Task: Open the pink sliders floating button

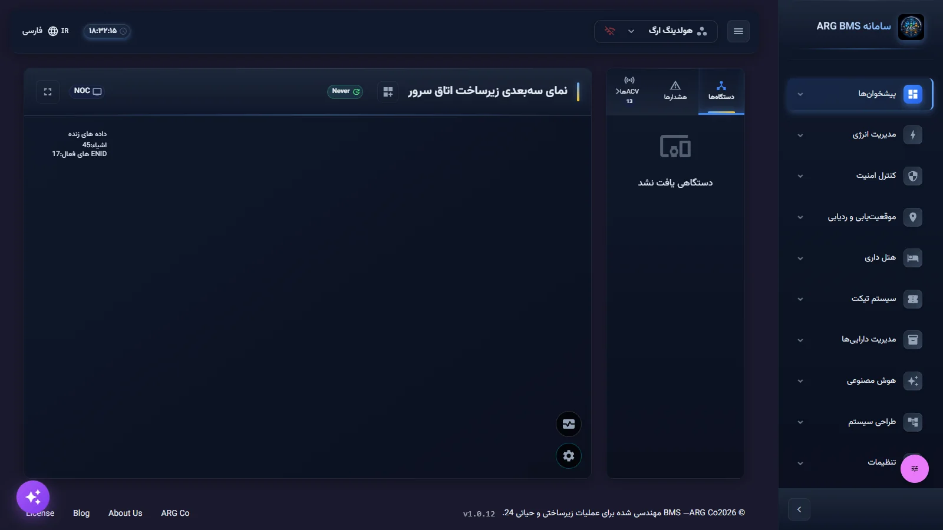Action: [x=914, y=469]
